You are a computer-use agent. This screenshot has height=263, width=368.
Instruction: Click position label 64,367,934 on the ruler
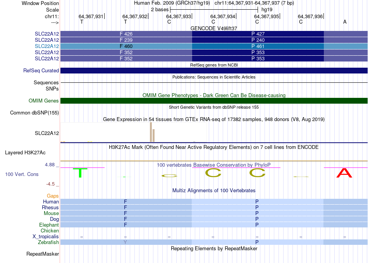(222, 16)
